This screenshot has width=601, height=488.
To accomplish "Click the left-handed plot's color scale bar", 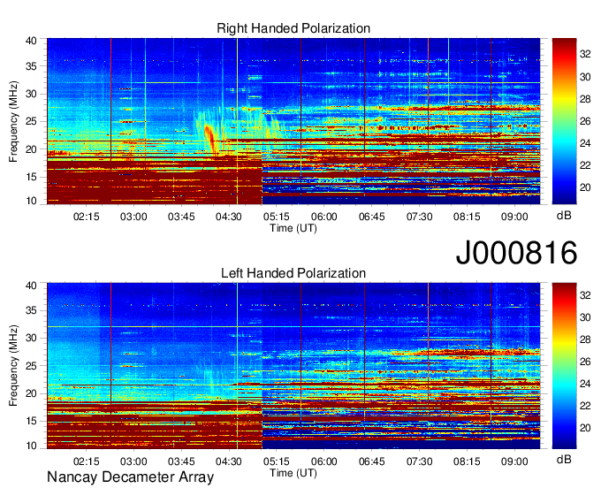I will point(564,366).
